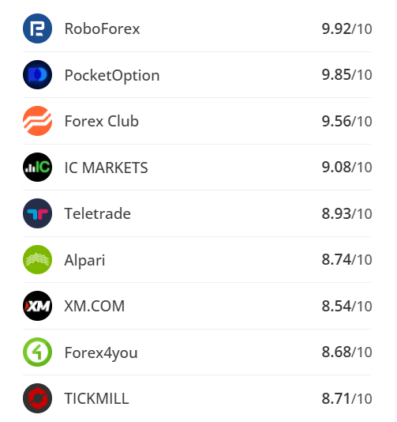Open the orange Forex Club logo
The height and width of the screenshot is (422, 397).
pyautogui.click(x=37, y=121)
